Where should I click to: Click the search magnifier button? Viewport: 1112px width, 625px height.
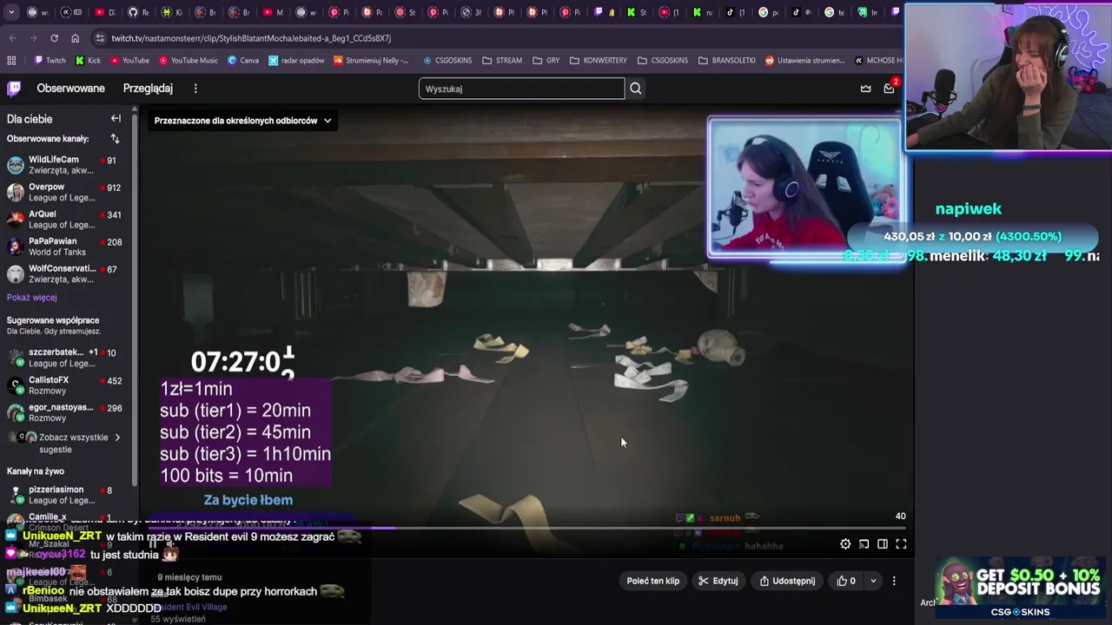(x=636, y=89)
